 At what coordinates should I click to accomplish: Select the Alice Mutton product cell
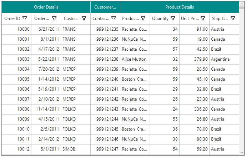click(135, 59)
